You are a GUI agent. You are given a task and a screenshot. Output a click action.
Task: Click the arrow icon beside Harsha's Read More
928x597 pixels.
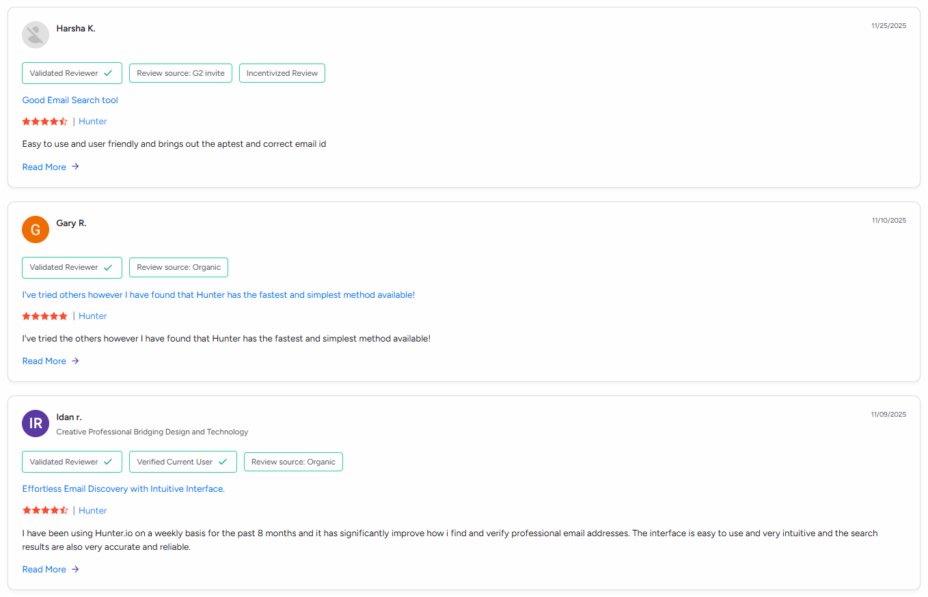click(x=75, y=167)
